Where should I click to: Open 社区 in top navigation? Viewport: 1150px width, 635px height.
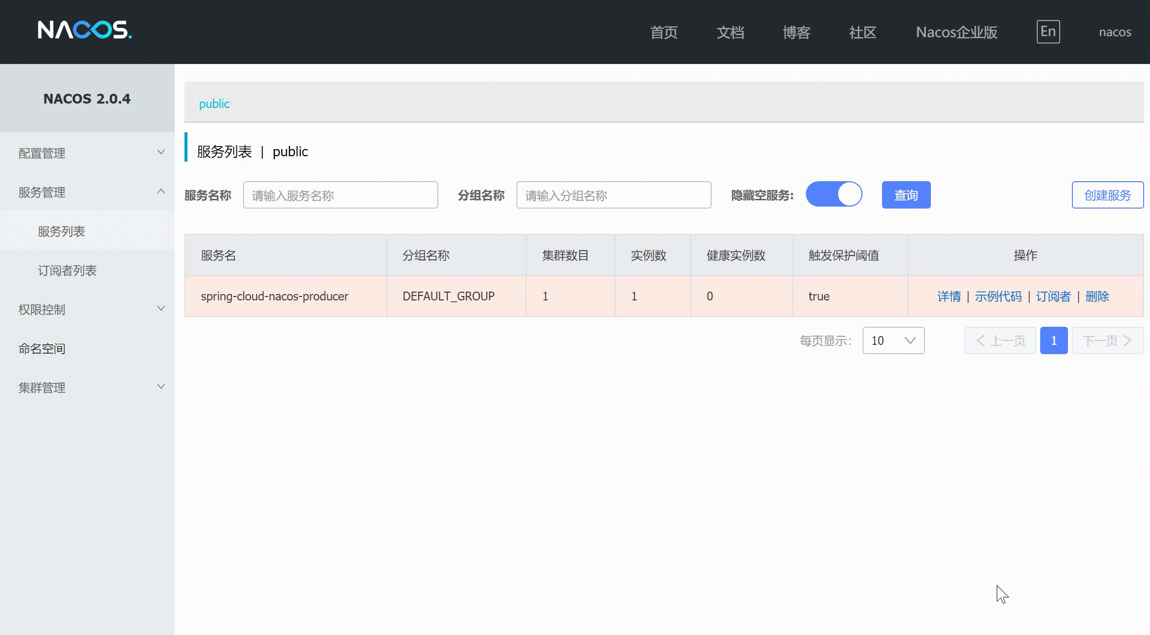[x=862, y=32]
